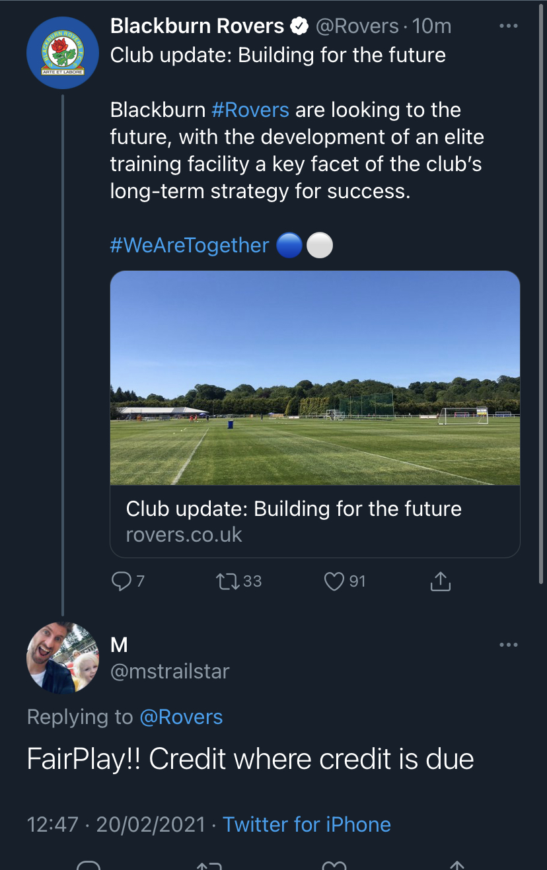Tap the Twitter for iPhone source link

click(307, 824)
